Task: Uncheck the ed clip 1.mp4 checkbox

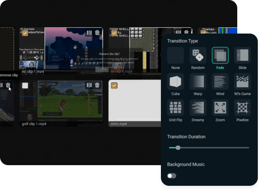Action: pyautogui.click(x=25, y=33)
